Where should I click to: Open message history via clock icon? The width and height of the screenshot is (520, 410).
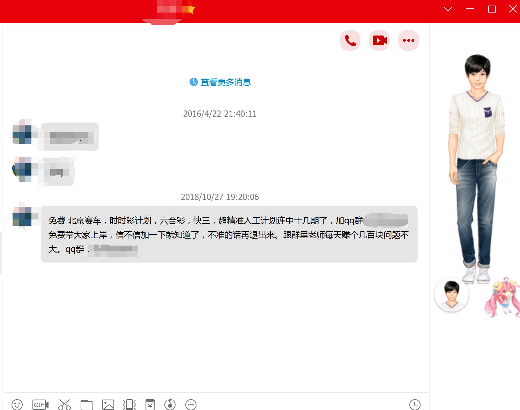point(415,404)
